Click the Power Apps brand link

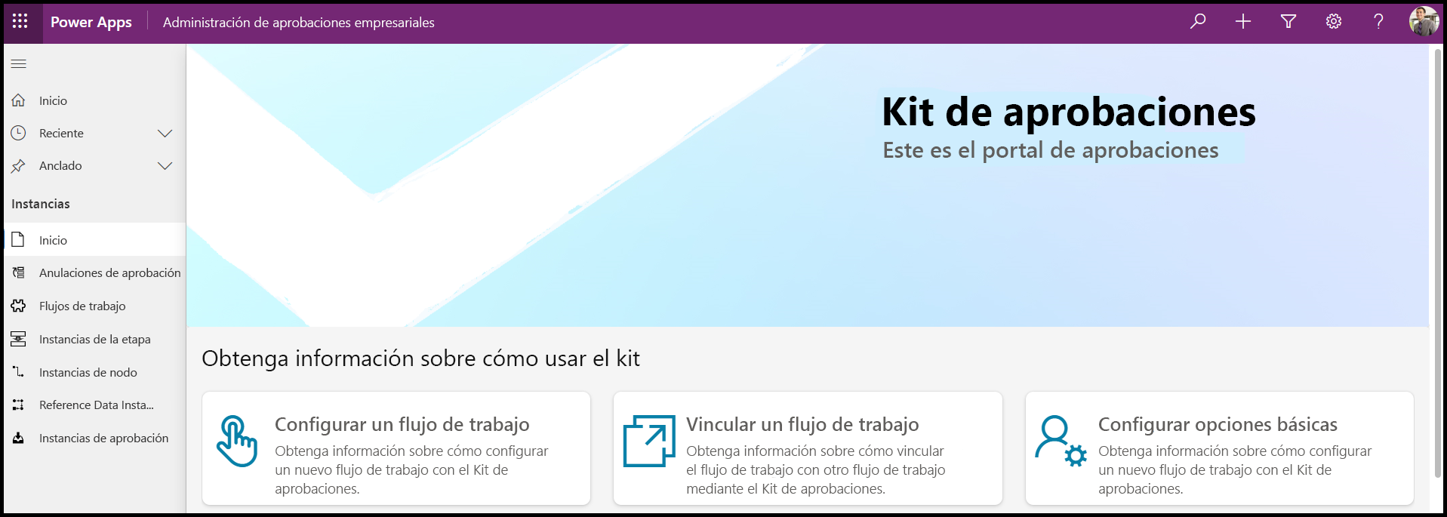(91, 22)
